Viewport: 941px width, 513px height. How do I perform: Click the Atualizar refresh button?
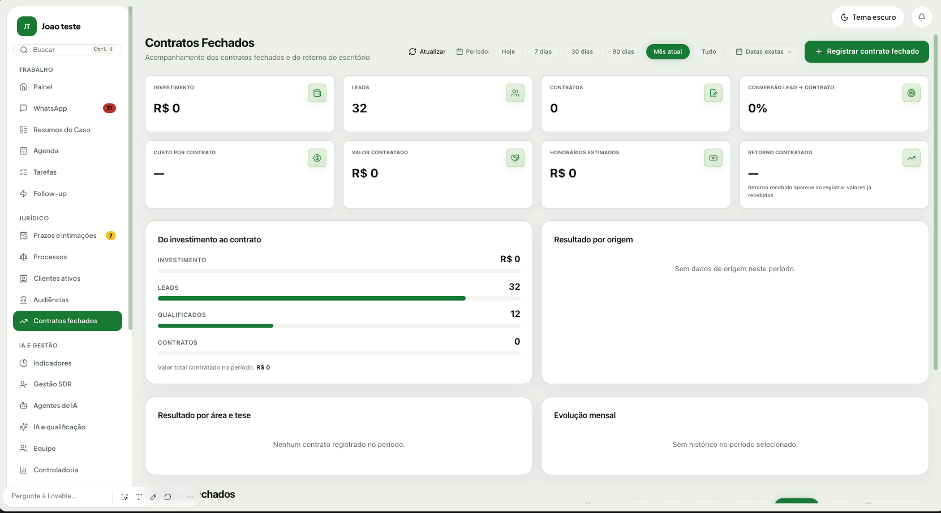coord(427,51)
